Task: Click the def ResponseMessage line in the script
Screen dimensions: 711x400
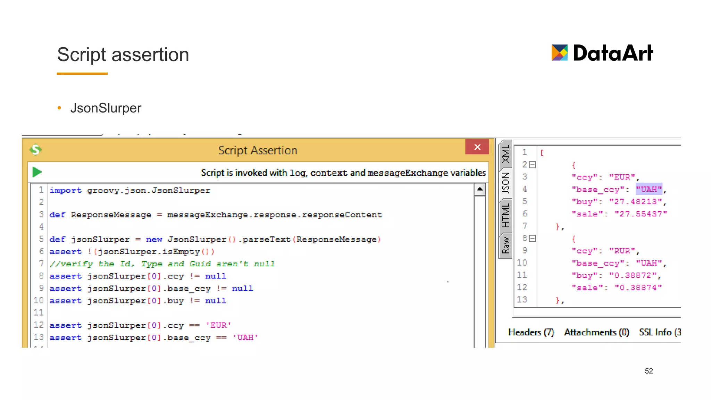Action: point(216,215)
